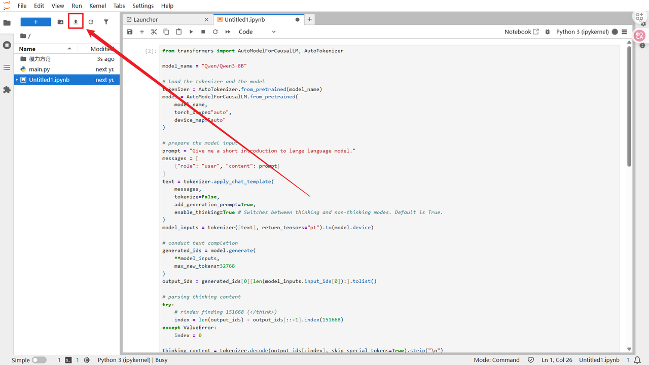Restart the kernel with circular arrow icon
Screen dimensions: 649x365
(x=215, y=31)
